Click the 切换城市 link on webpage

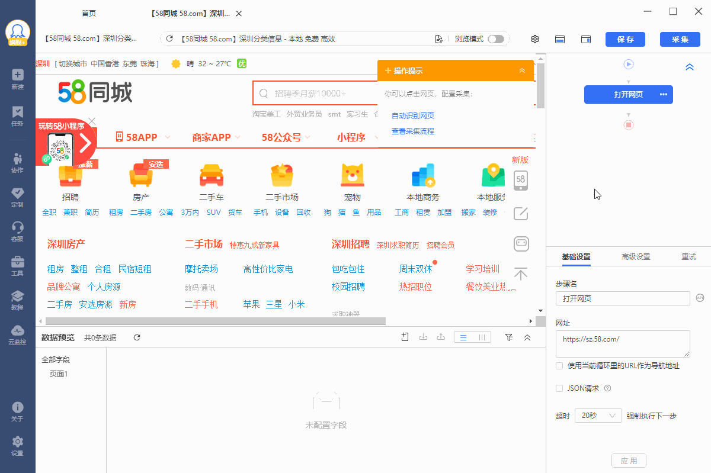[x=73, y=63]
